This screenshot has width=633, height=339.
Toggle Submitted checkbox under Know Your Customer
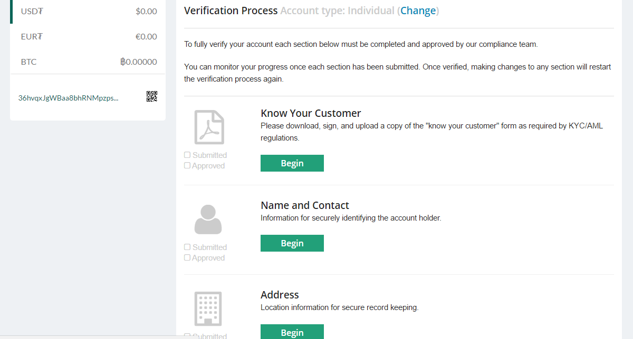(187, 155)
